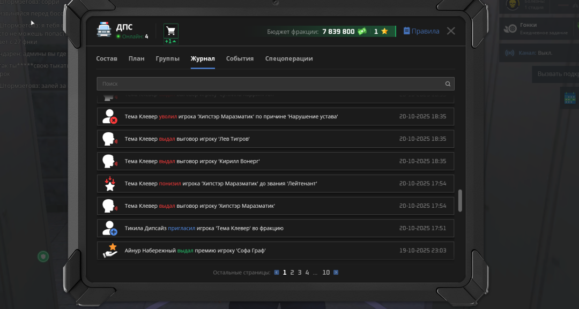Jump to journal page 10
Screen dimensions: 579x309
click(x=326, y=273)
